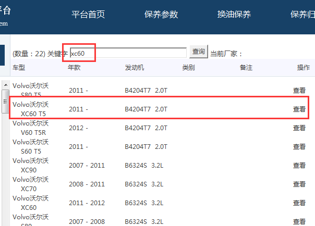Open the 换油保养 navigation tab
315x226 pixels.
(234, 15)
